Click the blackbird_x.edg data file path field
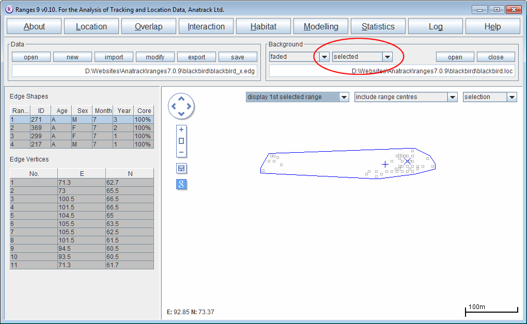Viewport: 527px width, 324px height. pos(134,71)
